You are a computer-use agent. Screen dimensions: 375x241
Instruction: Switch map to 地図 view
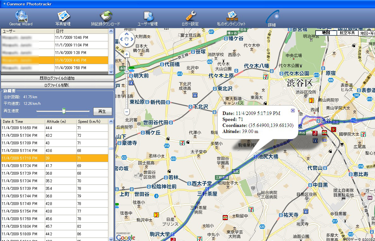pyautogui.click(x=326, y=33)
